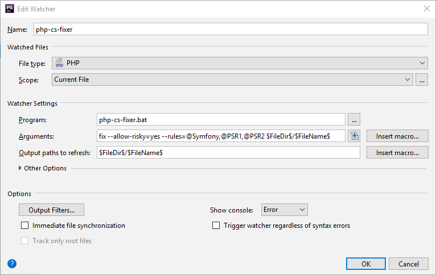Click the Watched Files section label
This screenshot has height=275, width=436.
tap(28, 47)
